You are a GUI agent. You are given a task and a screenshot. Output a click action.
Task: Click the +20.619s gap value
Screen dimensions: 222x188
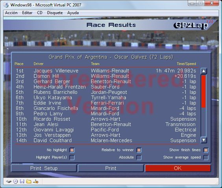(x=185, y=76)
